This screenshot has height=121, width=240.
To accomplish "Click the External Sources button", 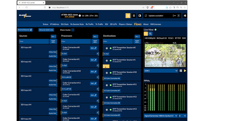I will (x=25, y=30).
